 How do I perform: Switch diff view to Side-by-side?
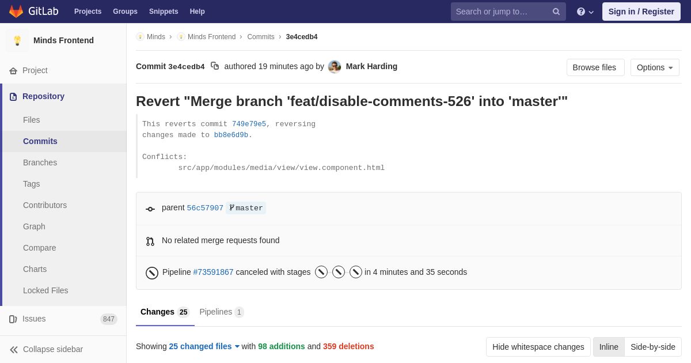pyautogui.click(x=652, y=347)
